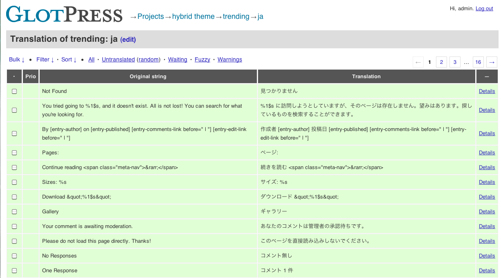Go to 'hybrid theme' breadcrumb
Viewport: 501px width, 278px height.
click(x=193, y=16)
